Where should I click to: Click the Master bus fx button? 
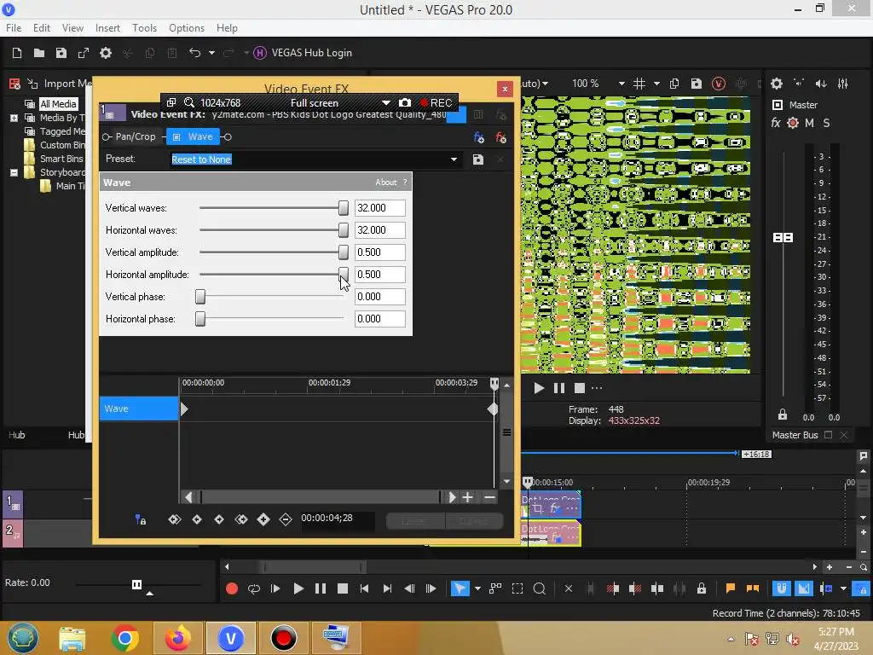776,123
